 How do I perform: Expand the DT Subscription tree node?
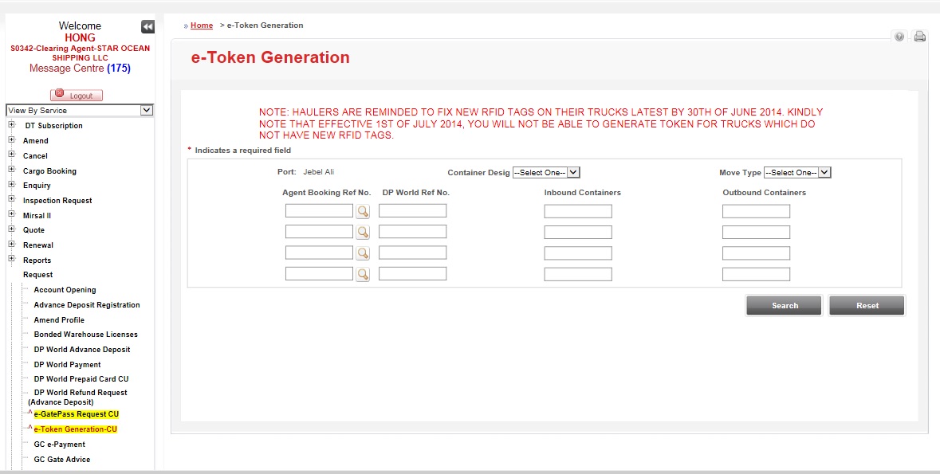pos(11,125)
